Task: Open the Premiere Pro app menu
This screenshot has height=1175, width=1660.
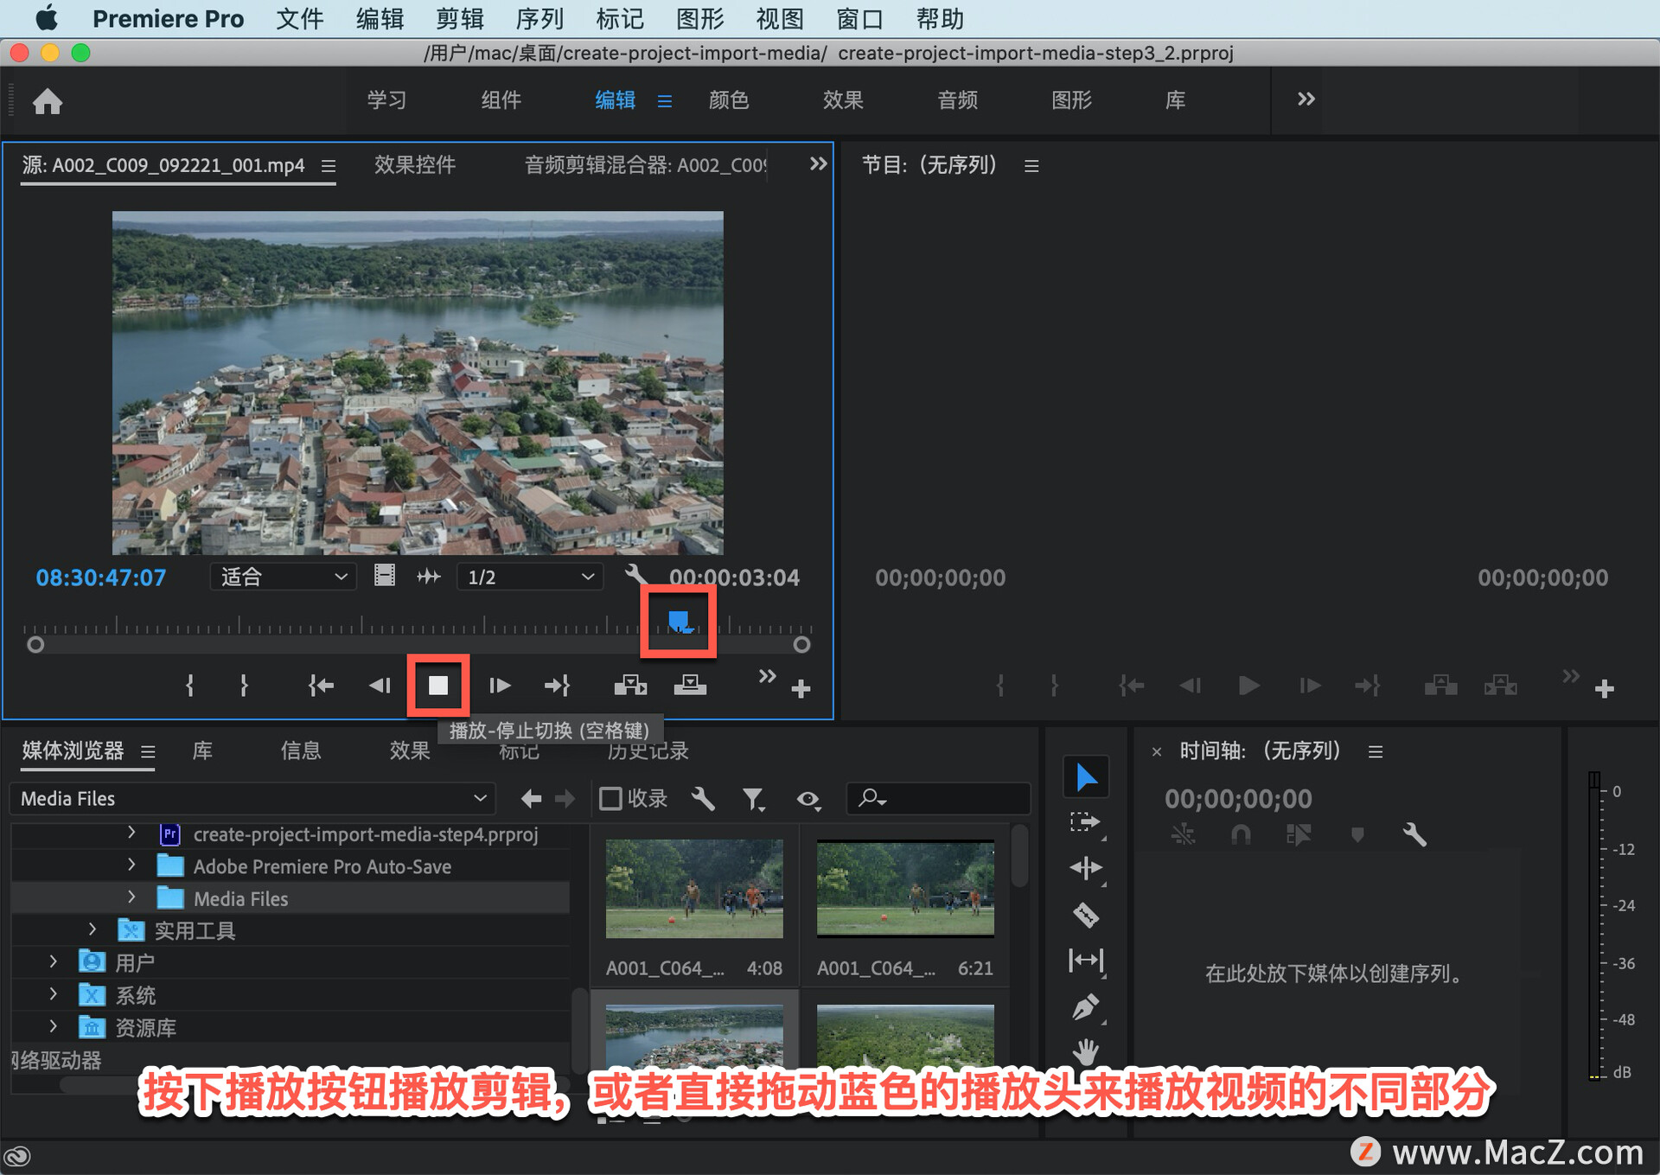Action: coord(169,18)
